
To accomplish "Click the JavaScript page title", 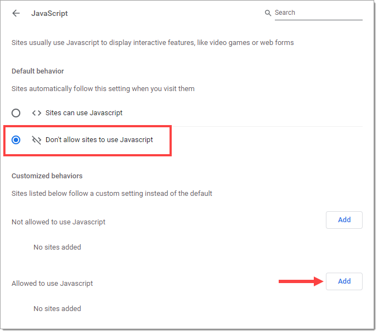I will 49,13.
